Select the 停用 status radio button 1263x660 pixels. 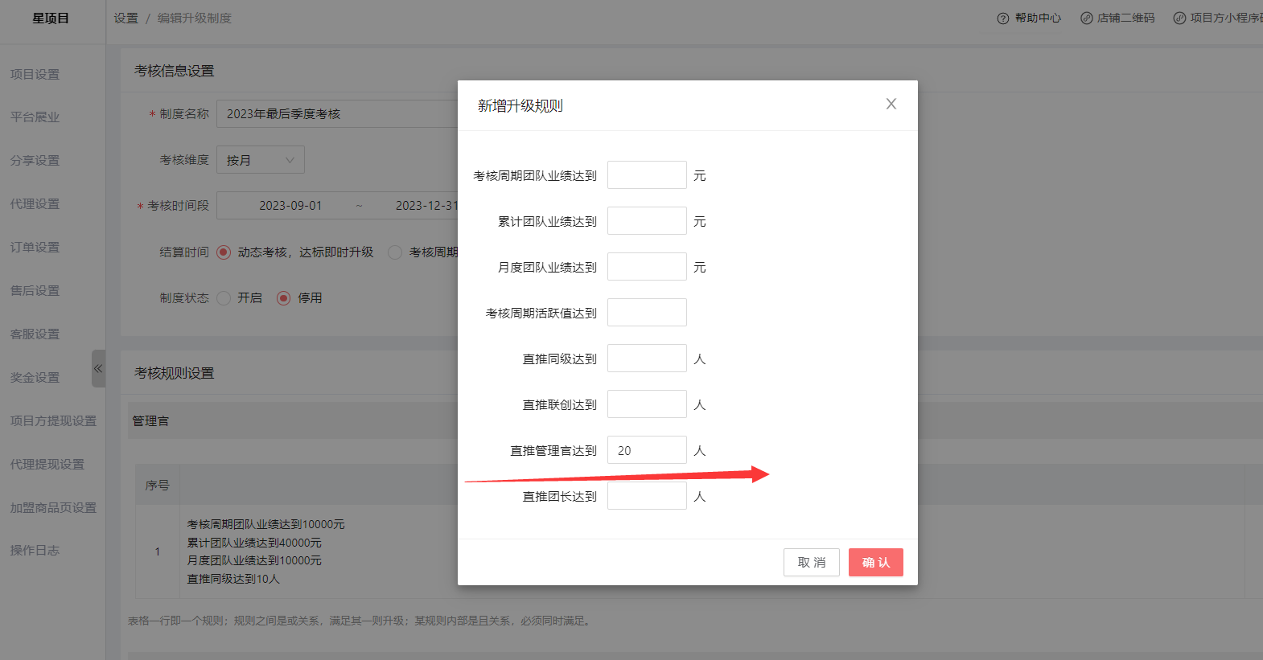[283, 298]
